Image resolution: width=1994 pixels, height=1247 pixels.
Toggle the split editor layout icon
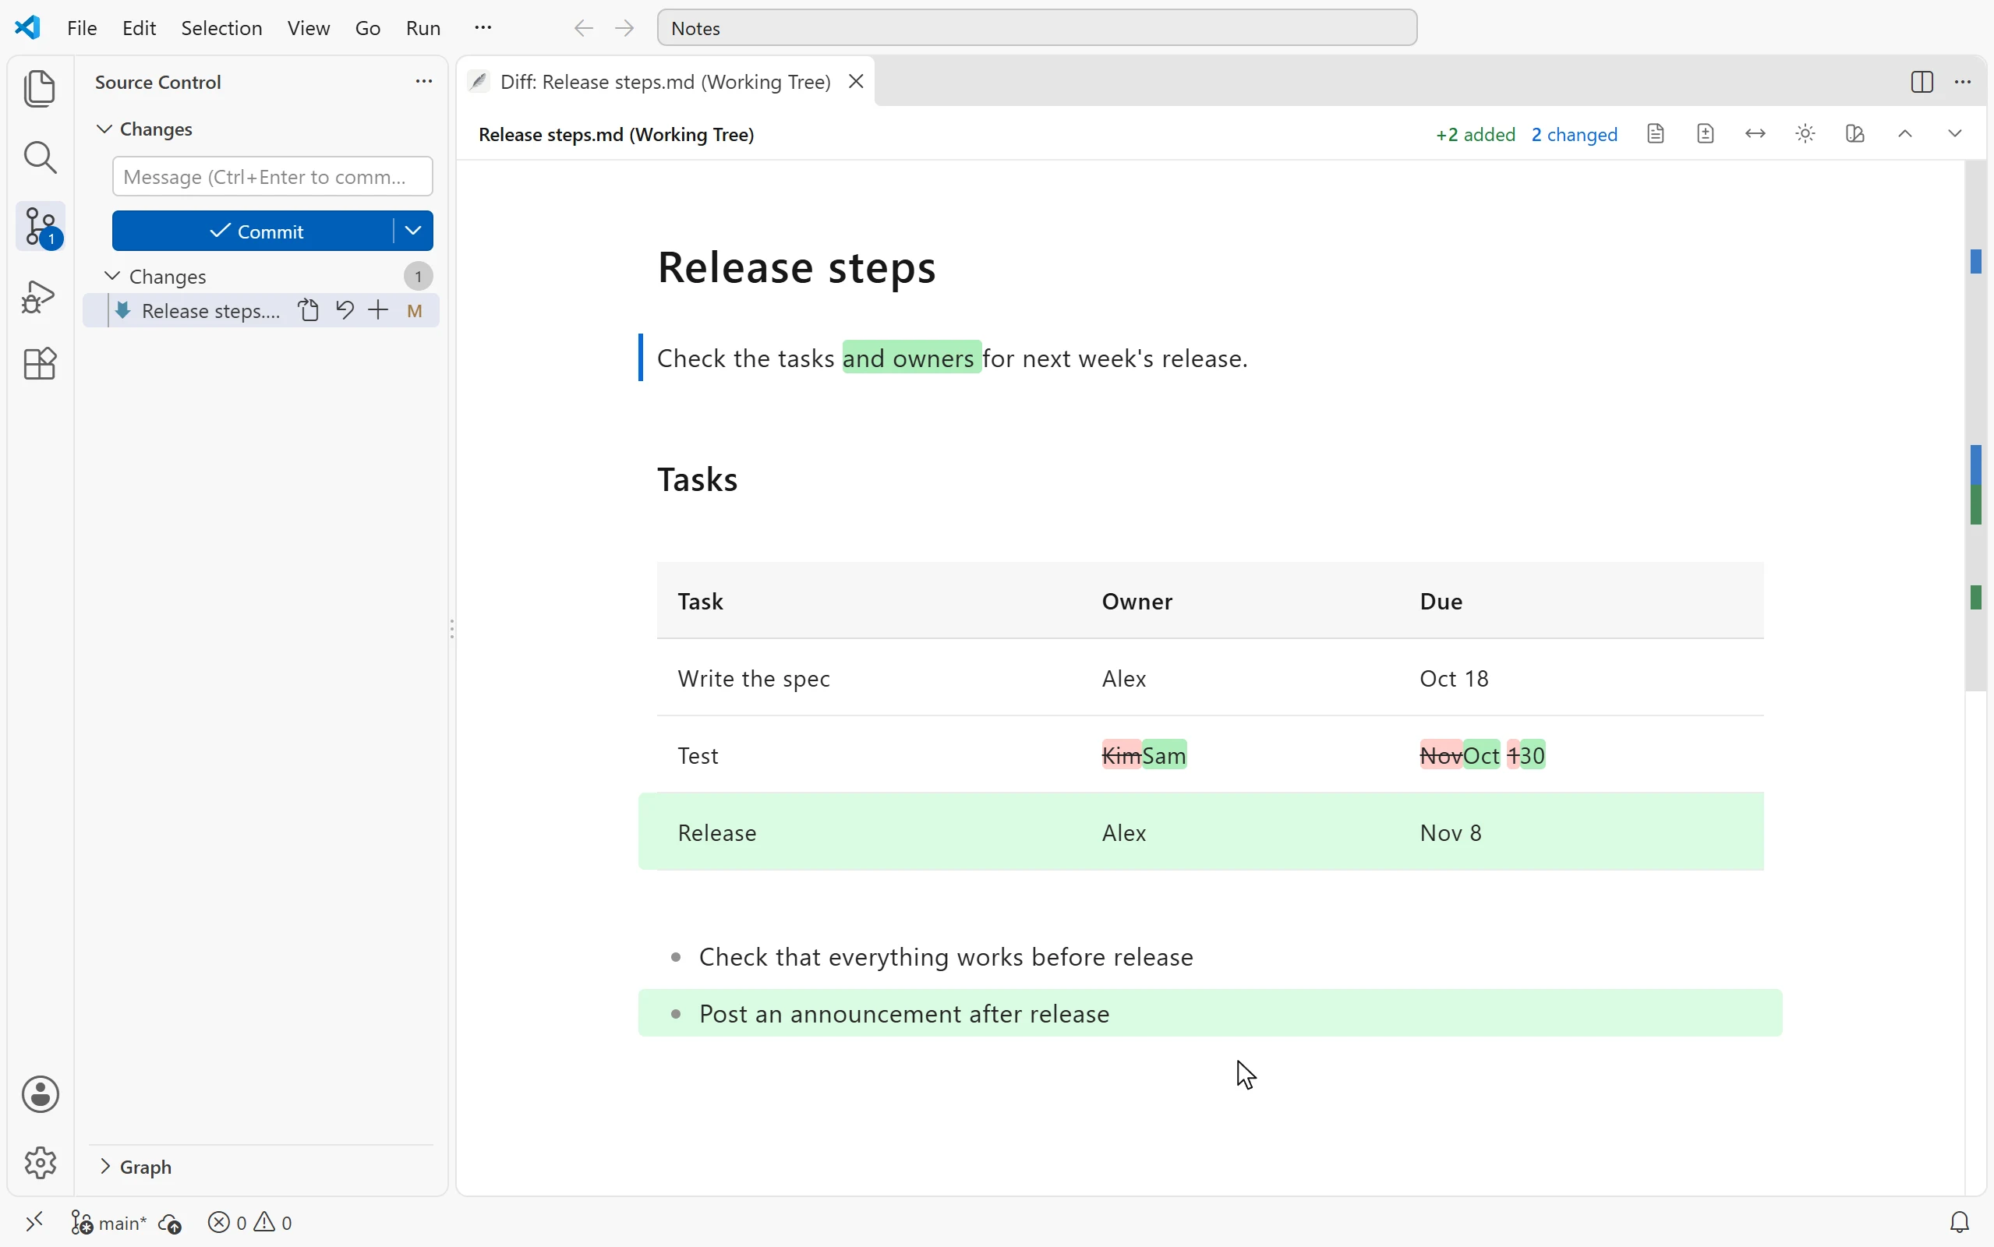1922,82
